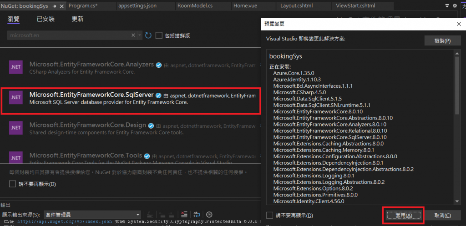
Task: Open the search box history dropdown arrow
Action: click(x=140, y=35)
